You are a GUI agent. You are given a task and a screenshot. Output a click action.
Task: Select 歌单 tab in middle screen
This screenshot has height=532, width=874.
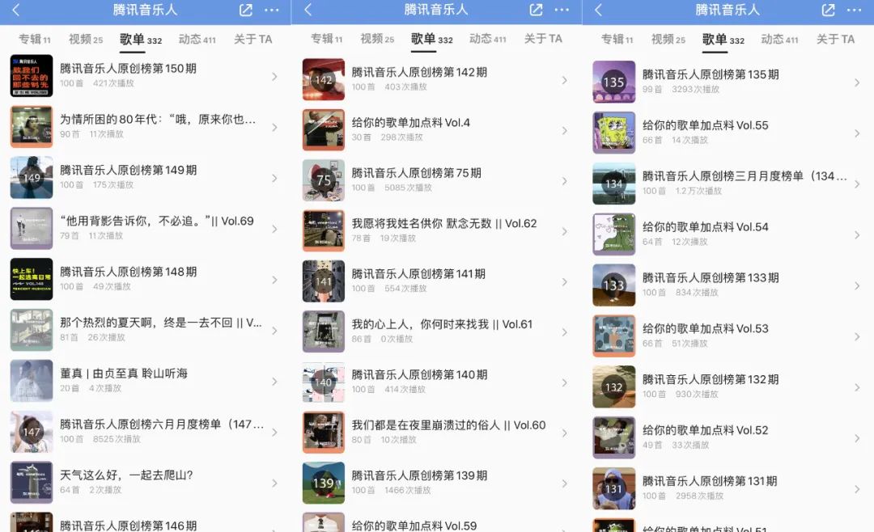coord(431,39)
